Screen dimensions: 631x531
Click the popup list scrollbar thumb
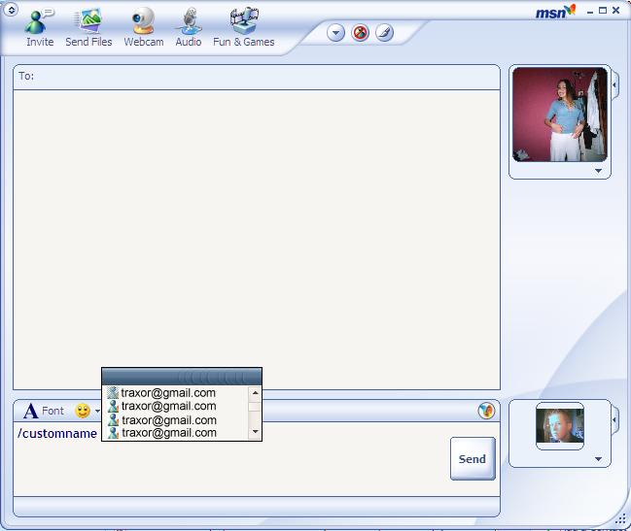coord(255,407)
